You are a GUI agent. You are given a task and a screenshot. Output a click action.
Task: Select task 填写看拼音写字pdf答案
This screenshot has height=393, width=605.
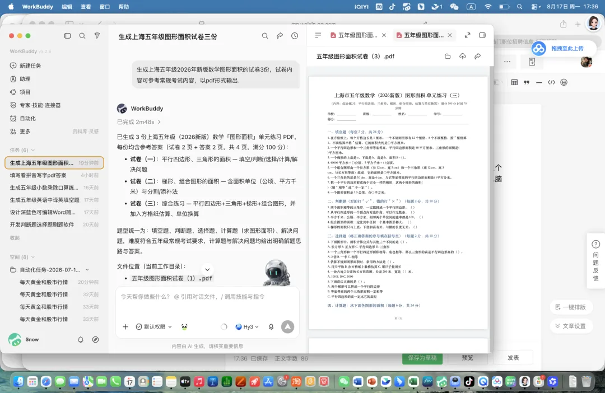54,175
